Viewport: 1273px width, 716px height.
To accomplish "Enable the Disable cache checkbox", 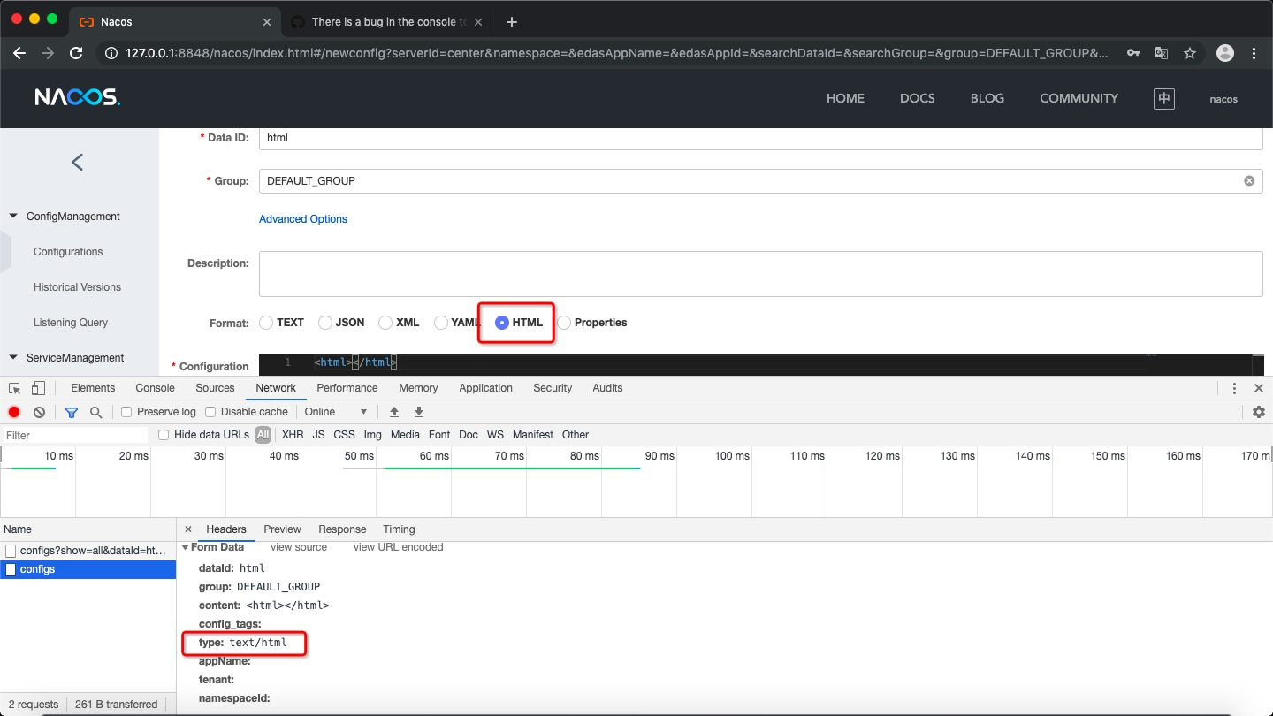I will click(x=210, y=412).
